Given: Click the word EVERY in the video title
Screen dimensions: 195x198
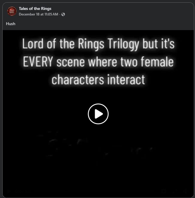Looking at the screenshot, I should tap(38, 62).
